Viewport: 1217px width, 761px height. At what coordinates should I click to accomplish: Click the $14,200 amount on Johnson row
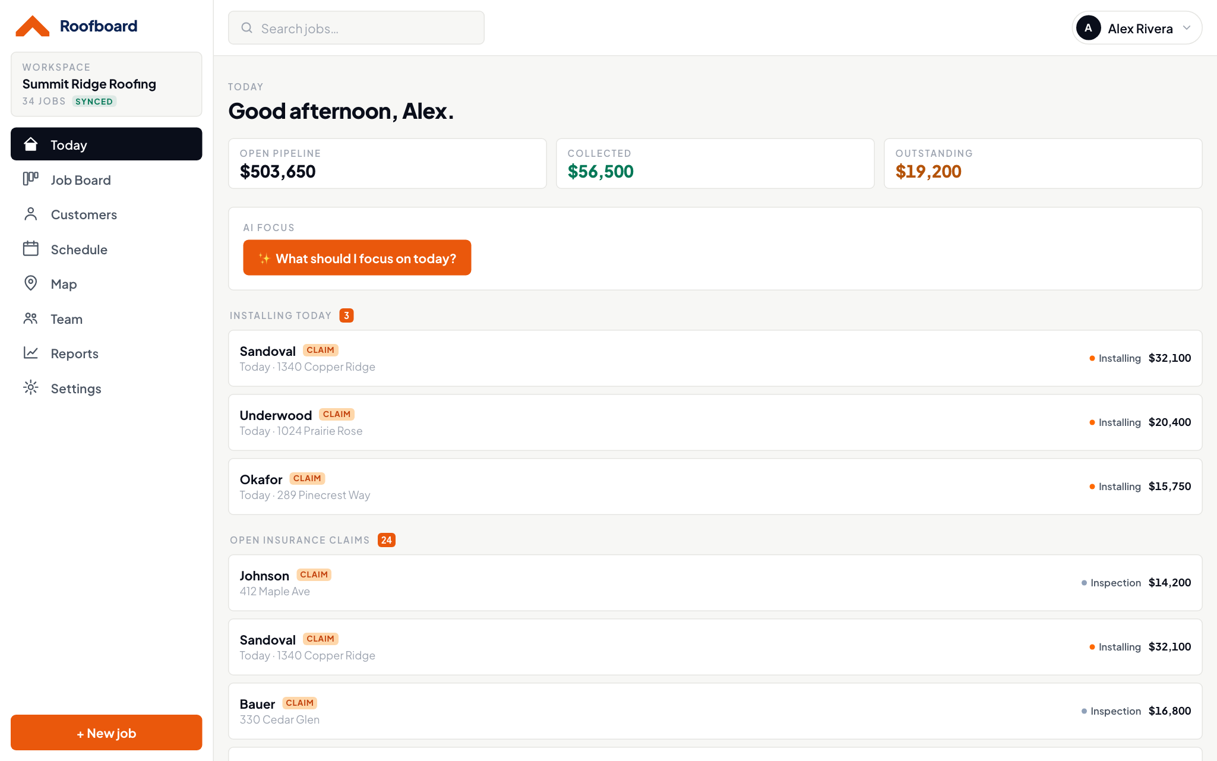(1169, 583)
